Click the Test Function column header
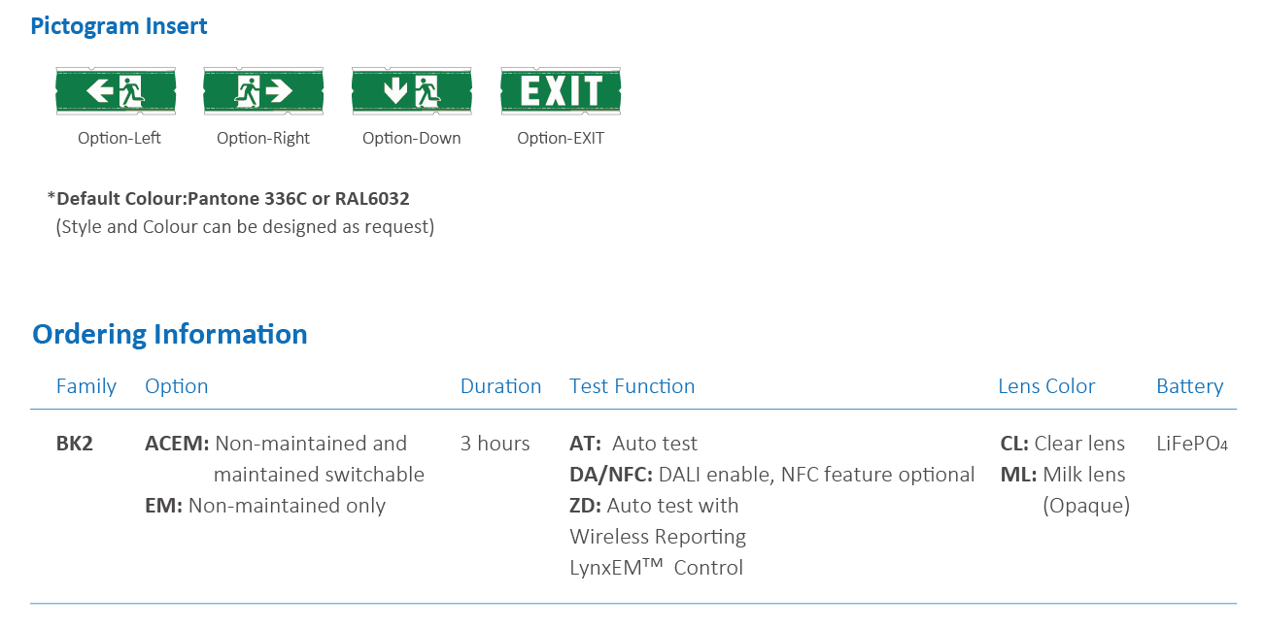Viewport: 1265px width, 628px height. click(632, 386)
